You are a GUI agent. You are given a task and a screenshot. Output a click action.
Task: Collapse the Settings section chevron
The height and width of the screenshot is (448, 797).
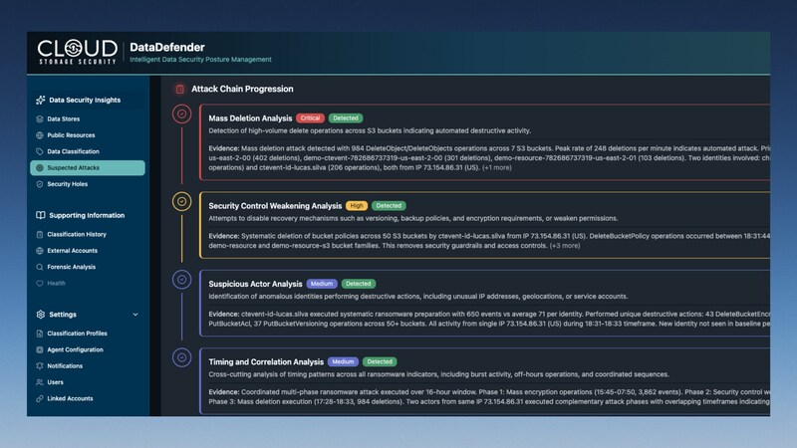pyautogui.click(x=135, y=315)
